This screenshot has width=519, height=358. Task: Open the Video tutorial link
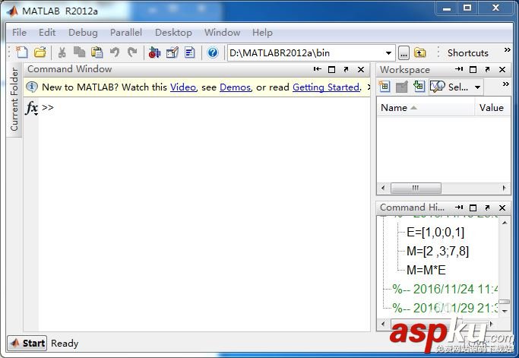coord(183,87)
